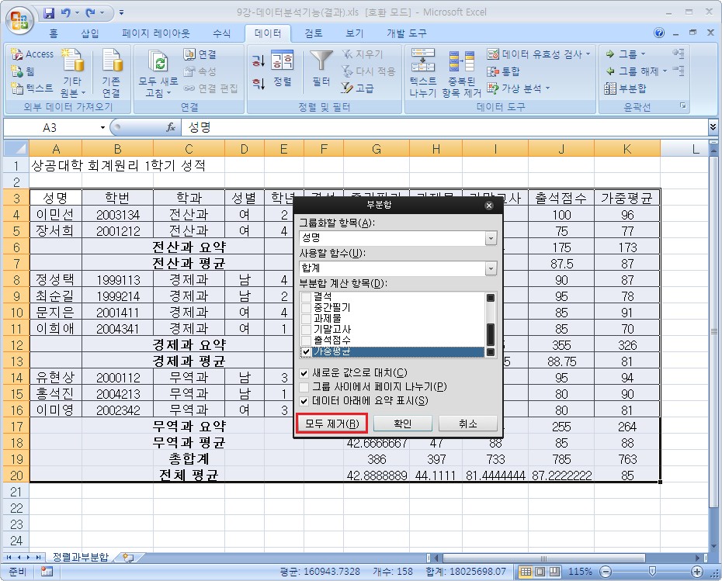Switch to the 홈 ribbon tab
The height and width of the screenshot is (581, 722).
pyautogui.click(x=54, y=33)
